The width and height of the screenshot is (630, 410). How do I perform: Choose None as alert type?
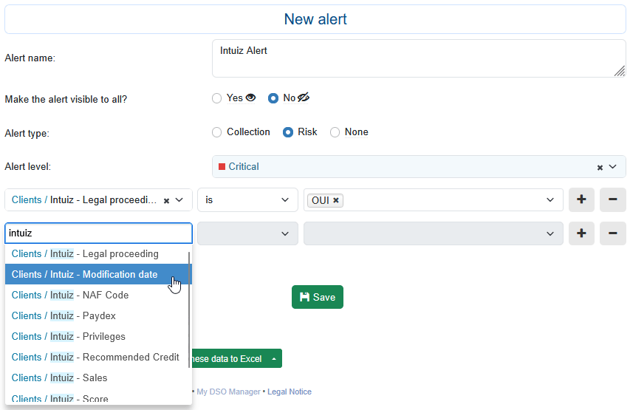pyautogui.click(x=335, y=132)
